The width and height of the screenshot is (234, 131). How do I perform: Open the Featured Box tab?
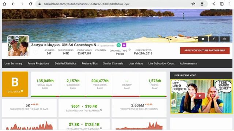pyautogui.click(x=90, y=63)
